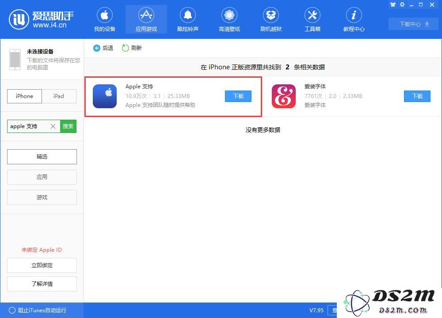Click 立即绑定 bind now button
Viewport: 442px width, 318px height.
[x=42, y=265]
